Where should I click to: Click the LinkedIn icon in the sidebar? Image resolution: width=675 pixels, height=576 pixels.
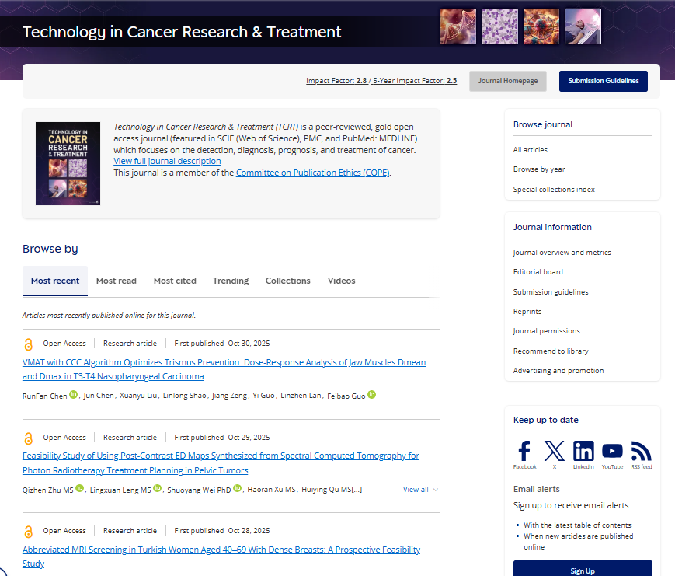(583, 451)
